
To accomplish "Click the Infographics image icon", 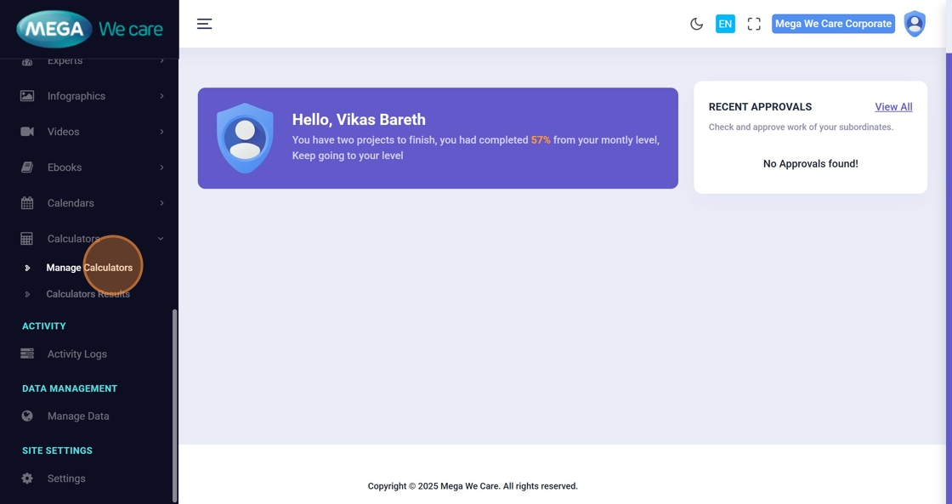I will [x=27, y=96].
